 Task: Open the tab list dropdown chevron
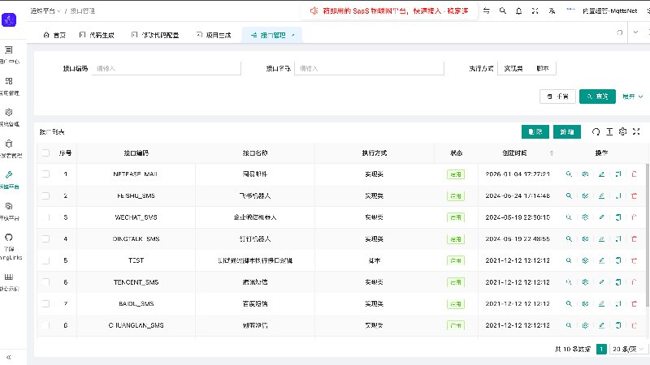pyautogui.click(x=635, y=32)
